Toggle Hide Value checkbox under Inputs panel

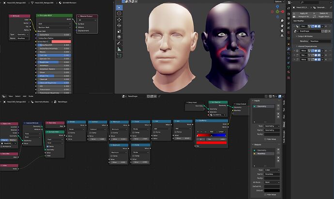(x=265, y=139)
